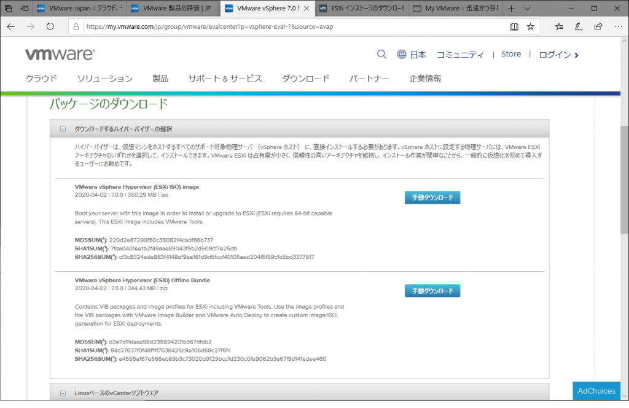The height and width of the screenshot is (408, 629).
Task: Open the クラウド menu
Action: point(41,79)
